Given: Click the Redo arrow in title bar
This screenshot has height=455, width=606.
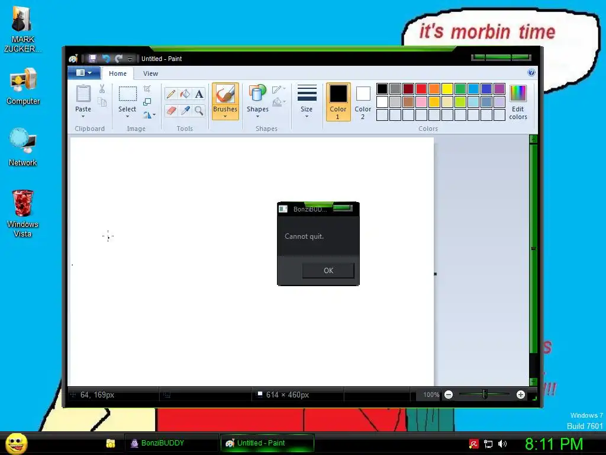Looking at the screenshot, I should (118, 59).
